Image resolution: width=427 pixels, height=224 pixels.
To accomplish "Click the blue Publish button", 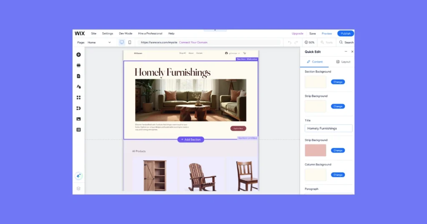I will (345, 33).
